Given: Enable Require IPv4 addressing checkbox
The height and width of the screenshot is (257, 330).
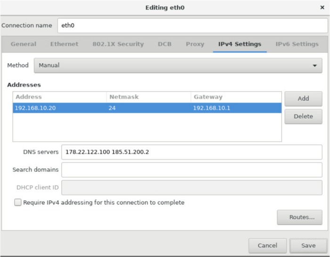Looking at the screenshot, I should pyautogui.click(x=18, y=202).
